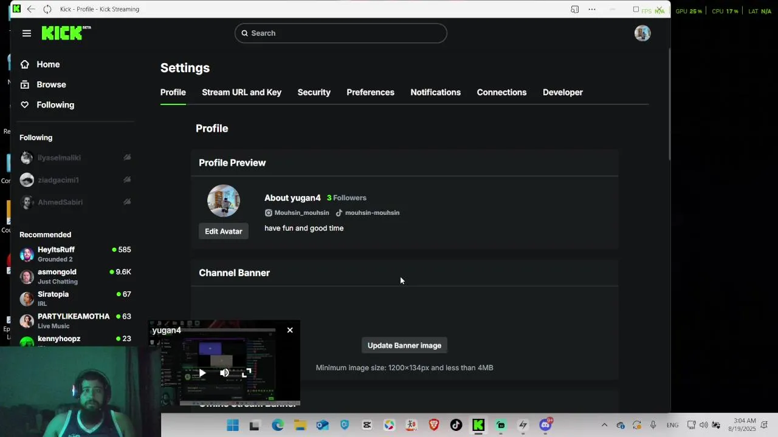Open TikTok from taskbar
The width and height of the screenshot is (778, 437).
[x=456, y=425]
